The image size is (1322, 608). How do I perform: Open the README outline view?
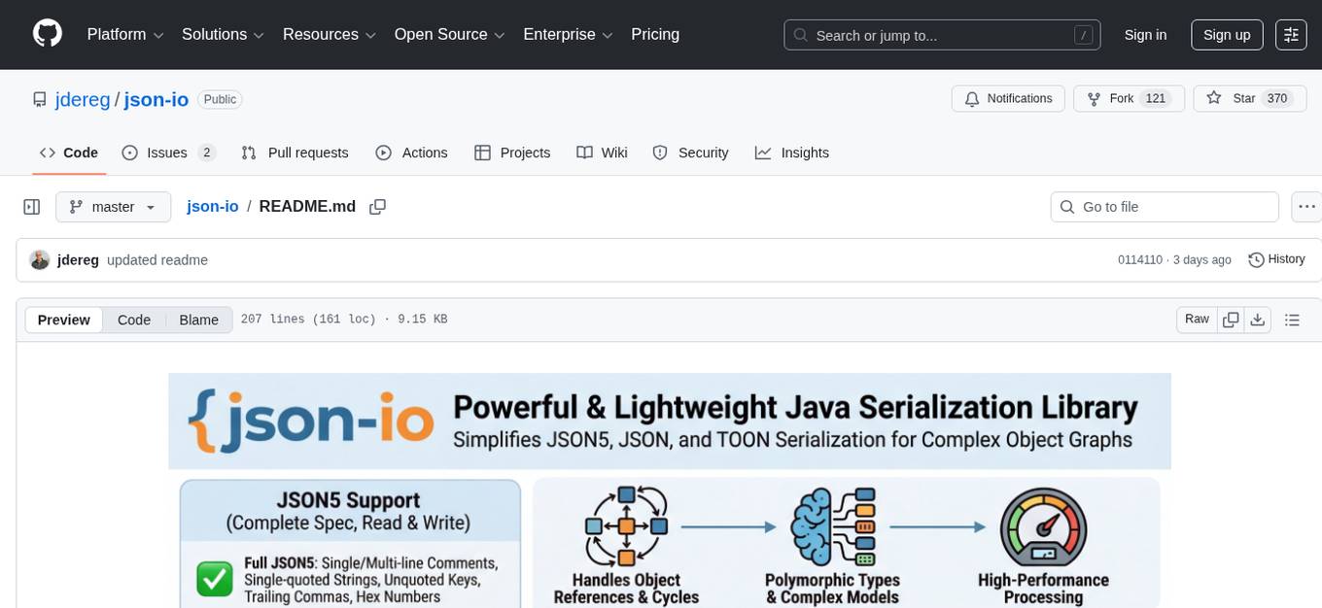[x=1292, y=319]
